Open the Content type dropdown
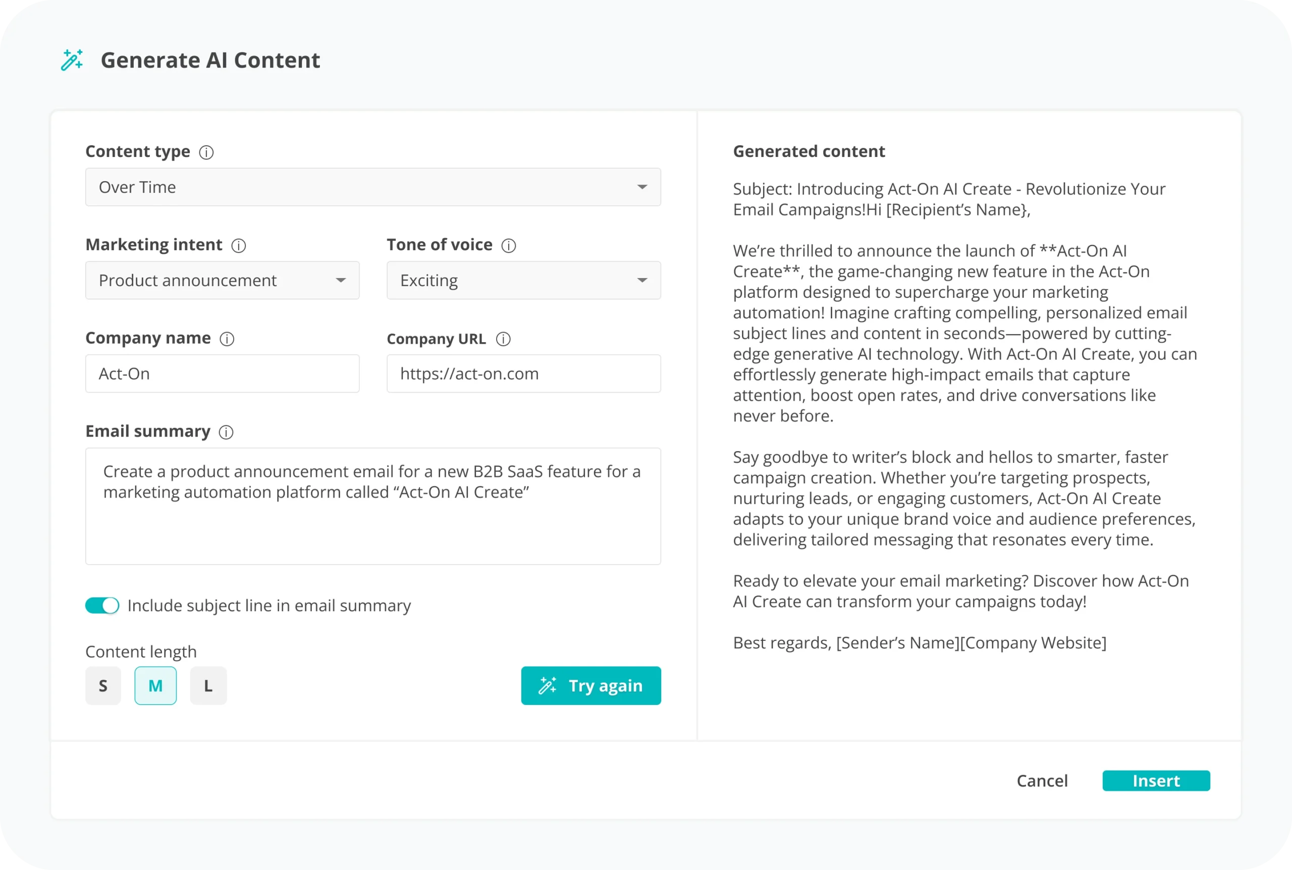 (x=373, y=187)
